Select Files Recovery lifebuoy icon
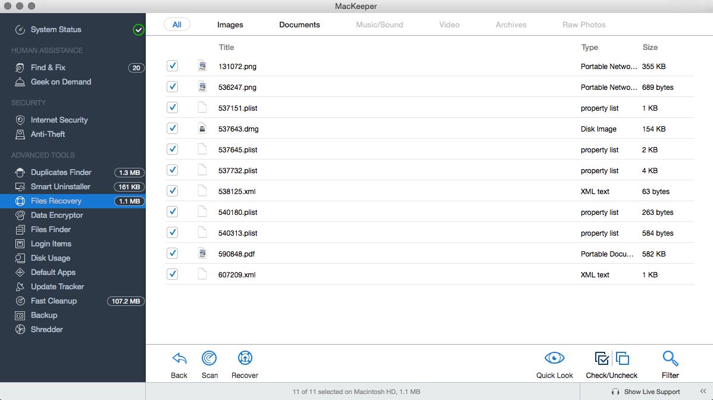The height and width of the screenshot is (400, 713). (x=20, y=201)
